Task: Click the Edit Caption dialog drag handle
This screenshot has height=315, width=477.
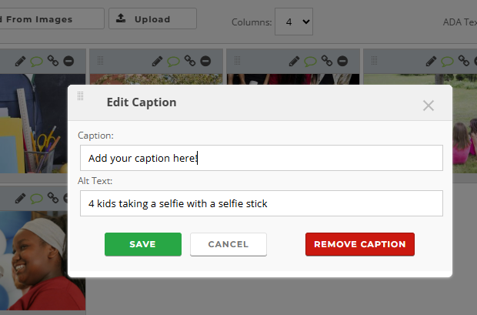Action: (x=80, y=96)
